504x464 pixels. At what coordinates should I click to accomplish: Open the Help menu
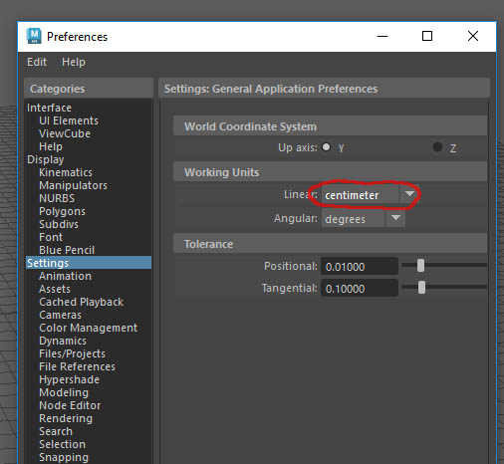(74, 62)
